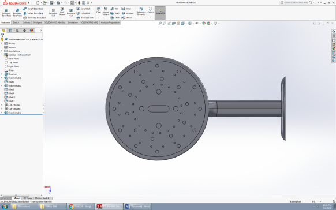Open the ConfigurationManager panel tab
This screenshot has height=210, width=336.
click(x=17, y=31)
